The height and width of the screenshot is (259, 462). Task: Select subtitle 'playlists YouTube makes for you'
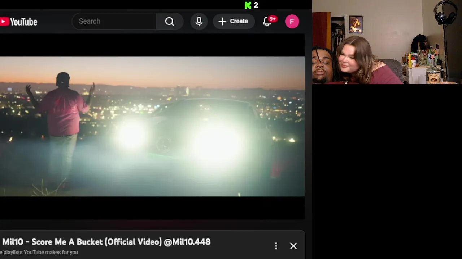click(40, 252)
